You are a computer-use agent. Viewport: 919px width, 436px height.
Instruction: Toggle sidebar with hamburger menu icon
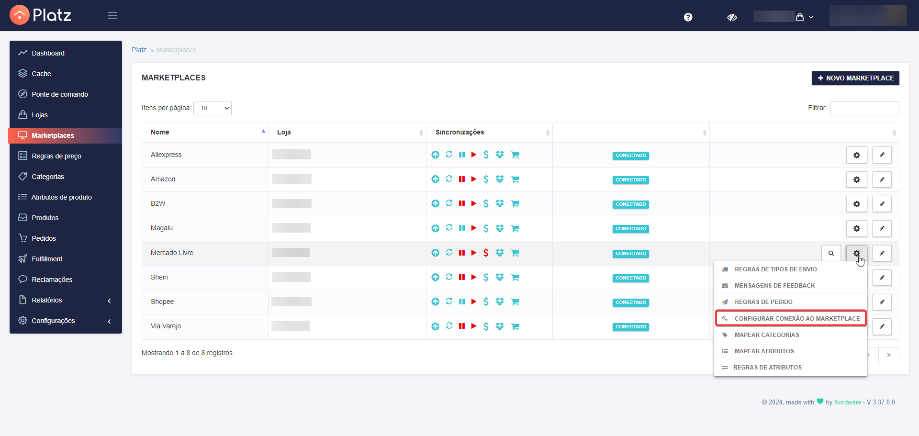click(112, 15)
